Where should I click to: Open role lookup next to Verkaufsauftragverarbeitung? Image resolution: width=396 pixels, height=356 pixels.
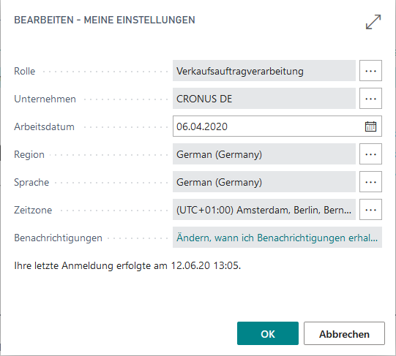(370, 71)
